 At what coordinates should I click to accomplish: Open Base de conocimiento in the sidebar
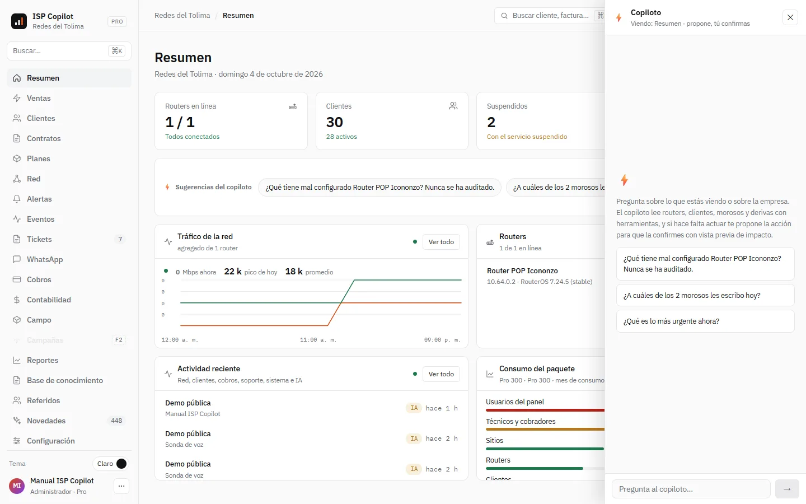69,380
